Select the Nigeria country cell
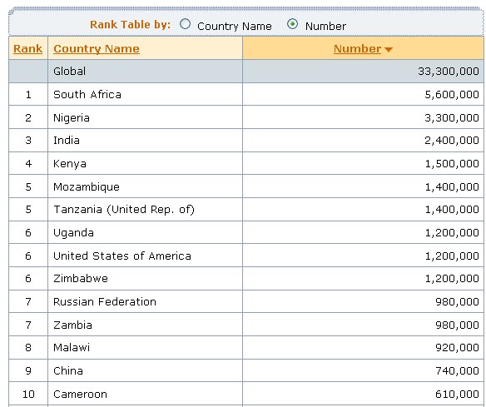Screen dimensions: 486x407 (145, 117)
